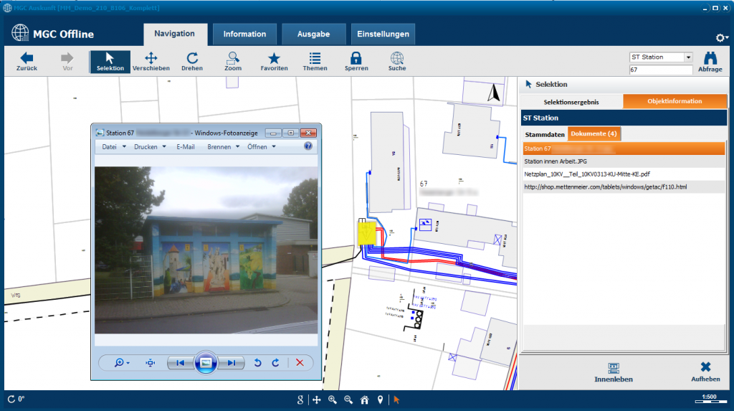Image resolution: width=734 pixels, height=411 pixels.
Task: Run Abfrage with binoculars icon
Action: 710,62
